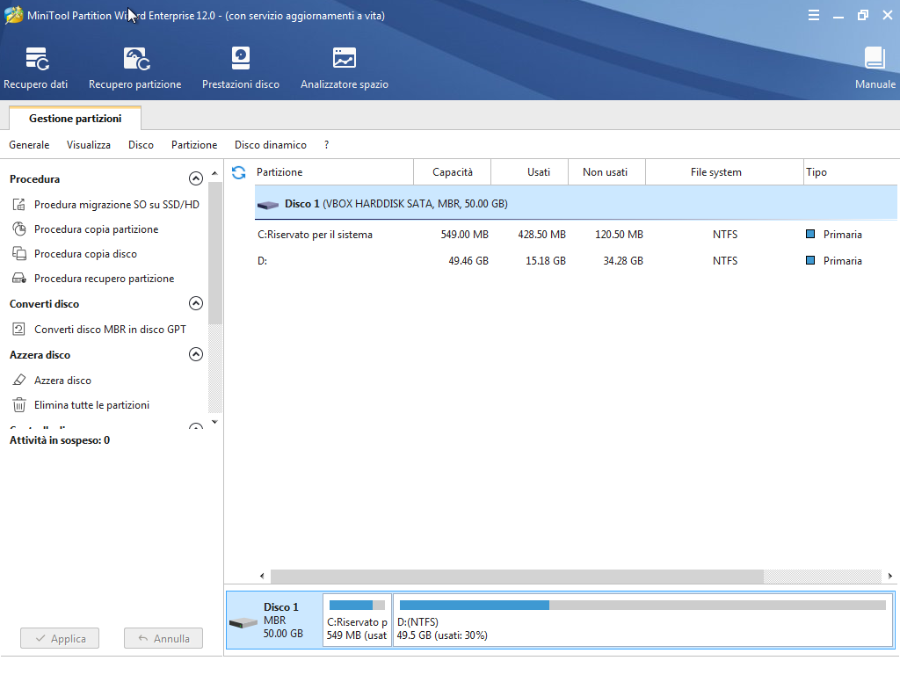Click Primaria color square of C: row
Screen dimensions: 900x675
point(810,234)
